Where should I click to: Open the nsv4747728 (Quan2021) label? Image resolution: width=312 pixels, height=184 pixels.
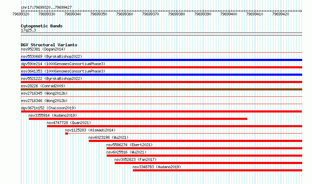[69, 123]
